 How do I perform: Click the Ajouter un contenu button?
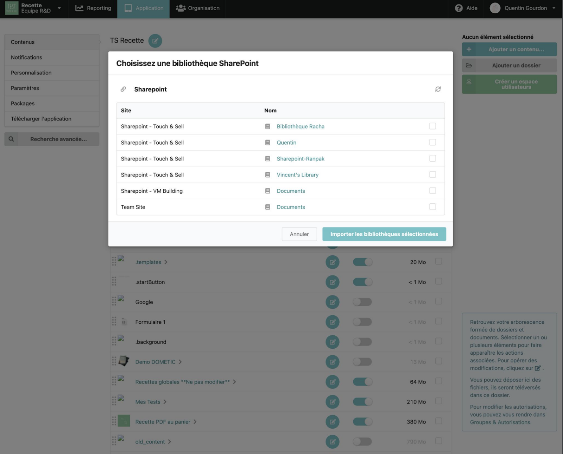(x=510, y=49)
